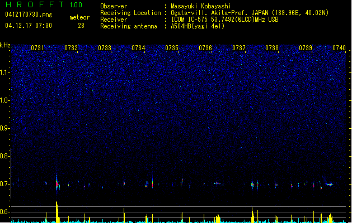
Task: Select the Ogata-vill. Akita-Pref. JAPAN location text
Action: pos(250,13)
